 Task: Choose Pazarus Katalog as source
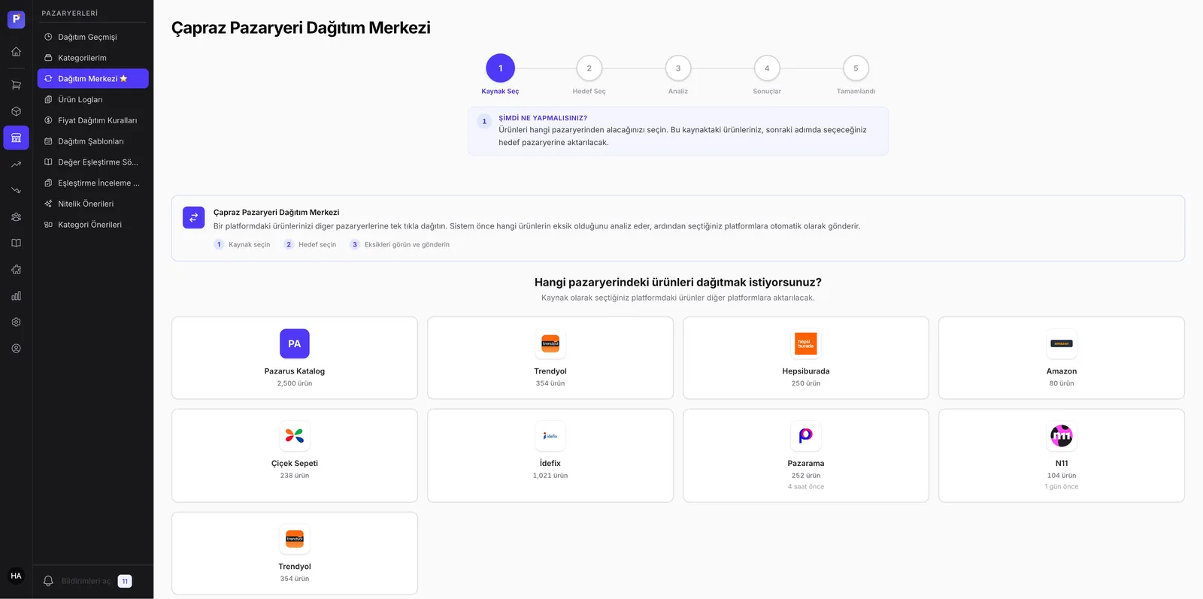(295, 358)
